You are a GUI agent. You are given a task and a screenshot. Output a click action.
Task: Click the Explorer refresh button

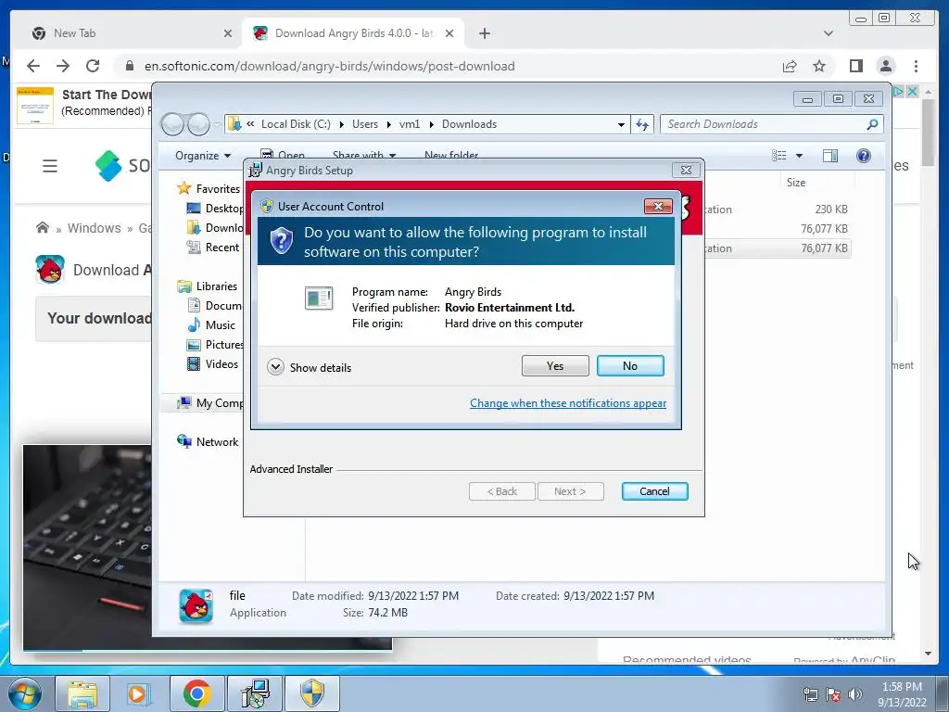coord(642,124)
